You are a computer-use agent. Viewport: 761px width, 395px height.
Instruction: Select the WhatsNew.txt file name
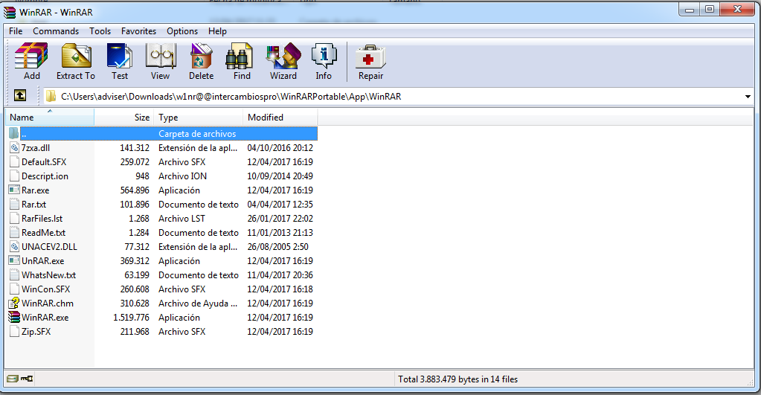(48, 274)
